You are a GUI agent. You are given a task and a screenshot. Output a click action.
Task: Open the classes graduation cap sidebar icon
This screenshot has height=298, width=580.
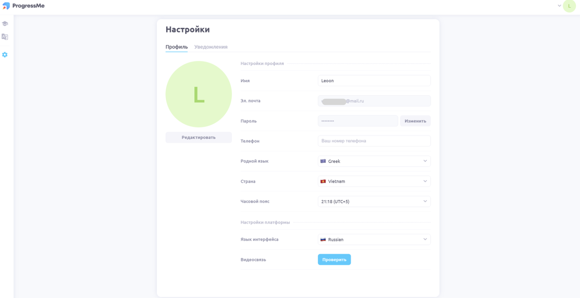coord(5,24)
